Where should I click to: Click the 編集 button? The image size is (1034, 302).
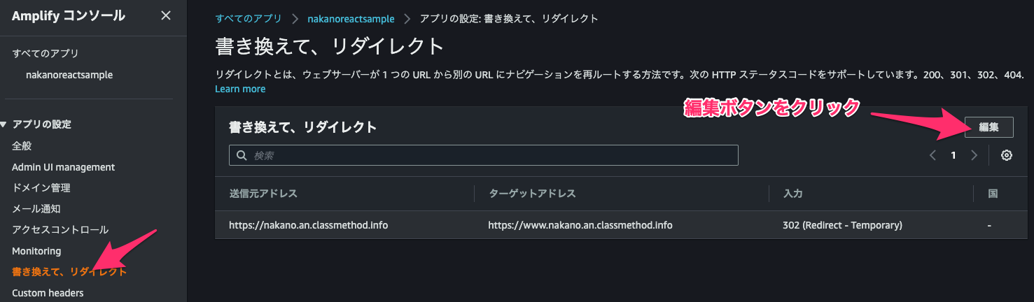pyautogui.click(x=988, y=127)
